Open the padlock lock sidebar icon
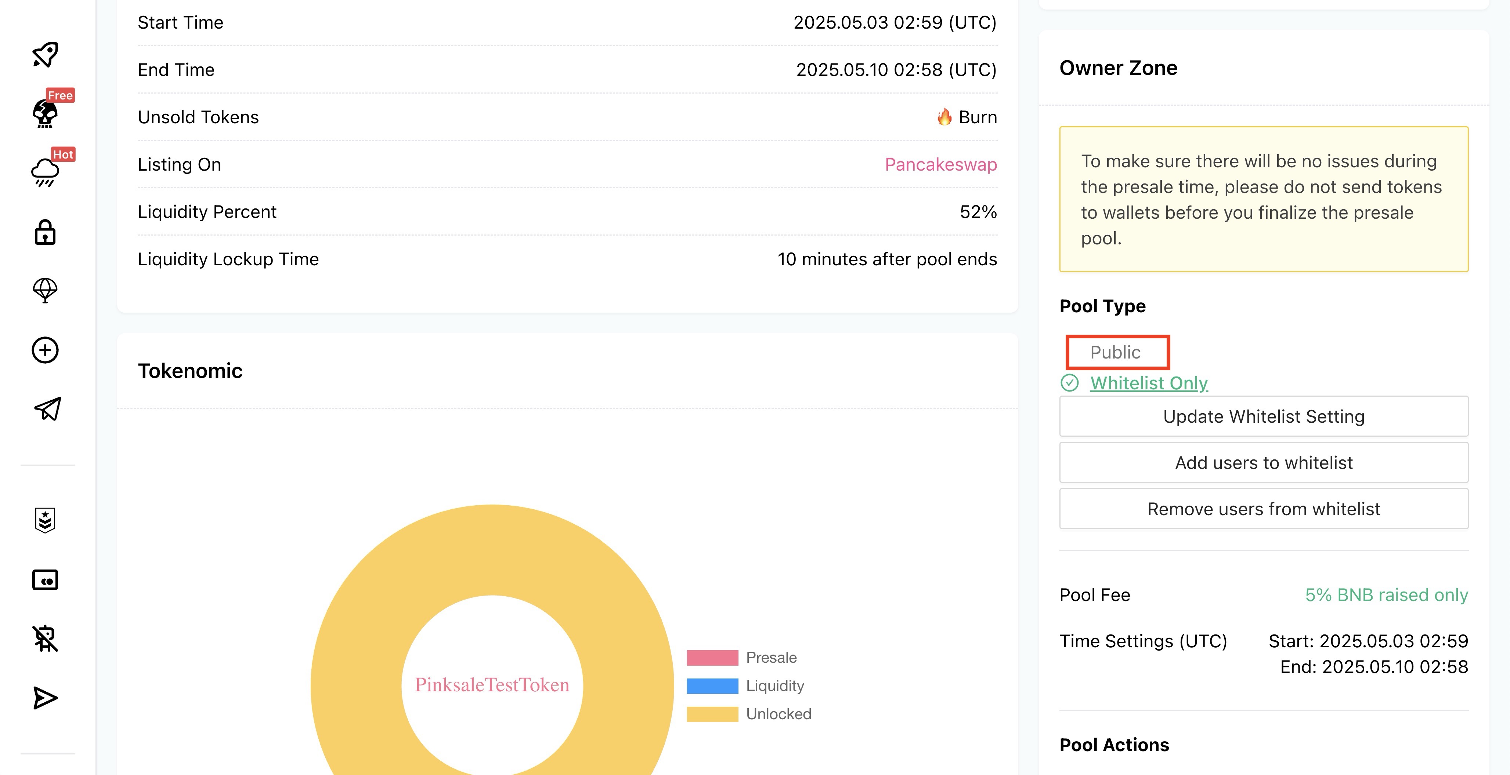The image size is (1510, 775). (45, 233)
